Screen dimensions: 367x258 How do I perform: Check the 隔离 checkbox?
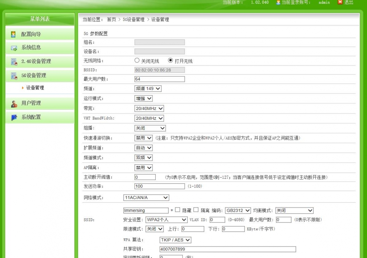tap(196, 210)
